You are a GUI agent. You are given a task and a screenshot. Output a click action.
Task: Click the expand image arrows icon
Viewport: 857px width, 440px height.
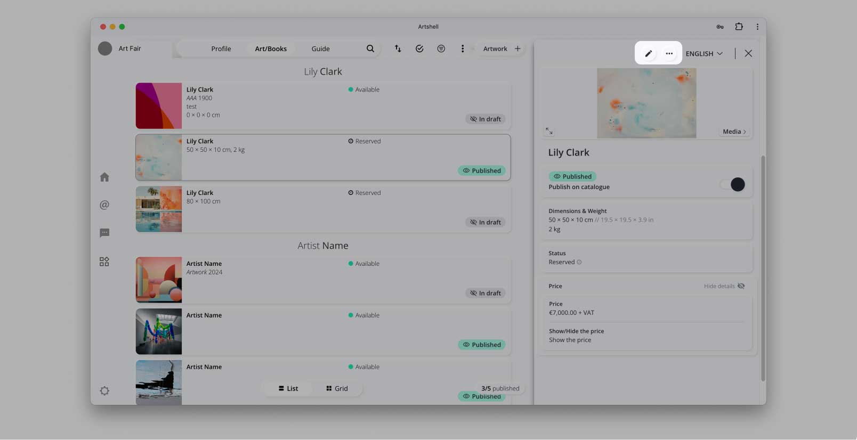[x=549, y=131]
